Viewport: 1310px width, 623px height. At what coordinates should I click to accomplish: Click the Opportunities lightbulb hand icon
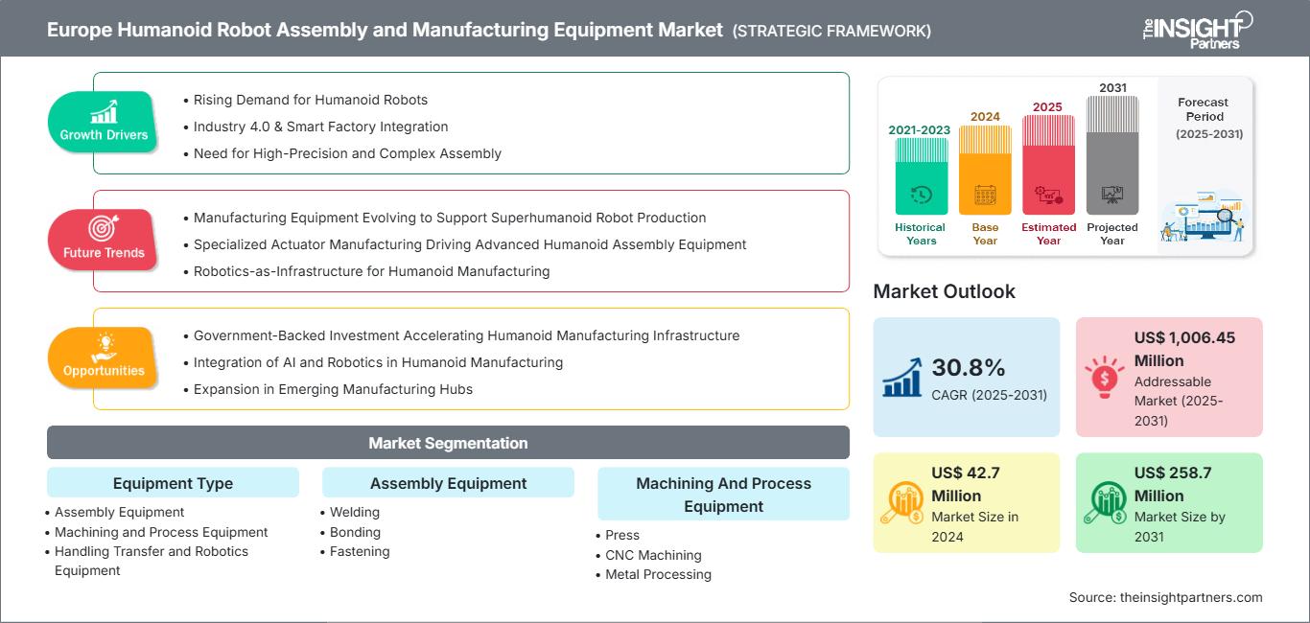pos(104,347)
